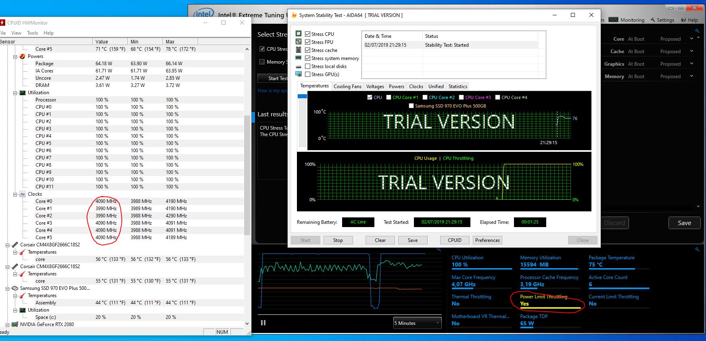Click the second Corsair memory module icon
Viewport: 706px width, 341px height.
pyautogui.click(x=15, y=267)
